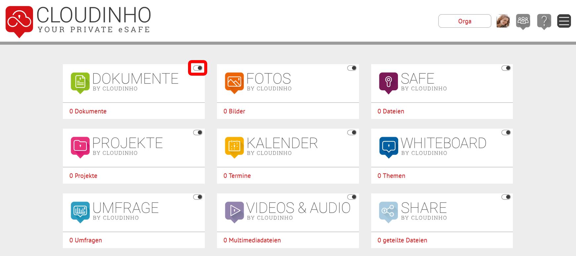The height and width of the screenshot is (256, 576).
Task: Open the Whiteboard blue speech-bubble icon
Action: (x=389, y=147)
